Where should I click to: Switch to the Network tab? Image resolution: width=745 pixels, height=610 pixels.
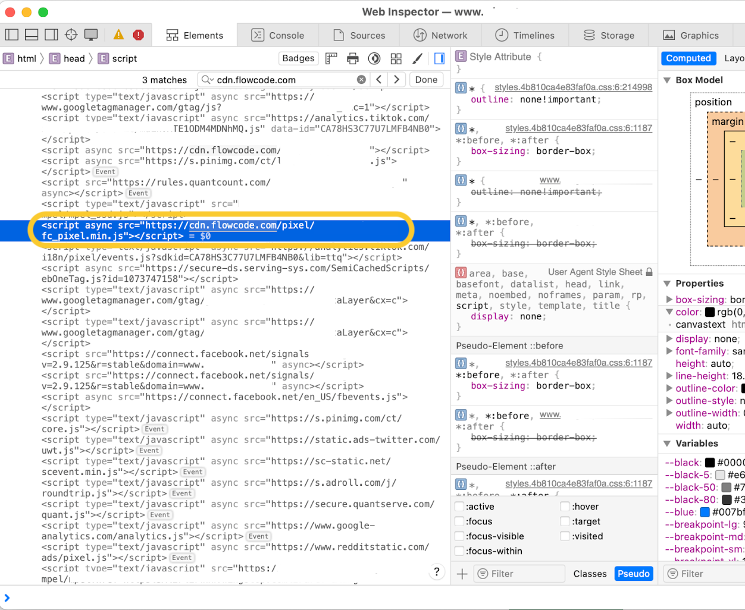pyautogui.click(x=440, y=35)
